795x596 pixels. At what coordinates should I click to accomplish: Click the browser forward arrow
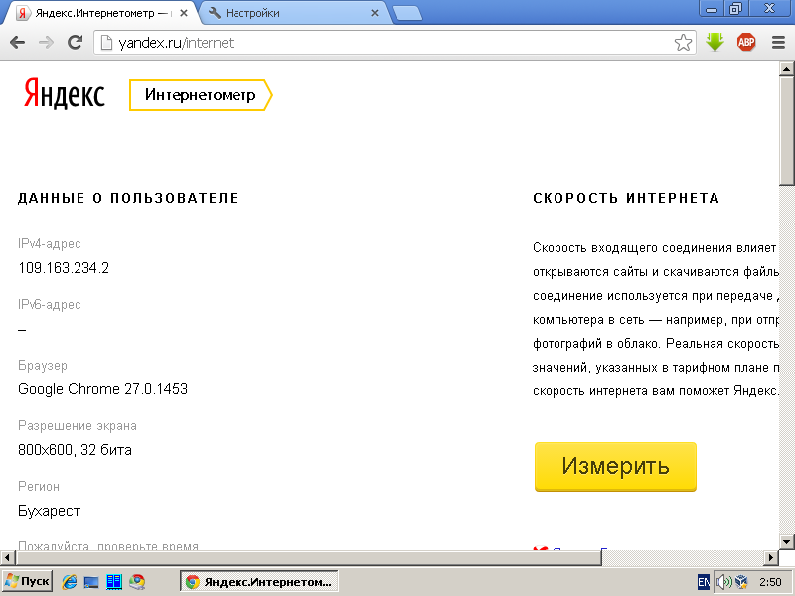(46, 43)
